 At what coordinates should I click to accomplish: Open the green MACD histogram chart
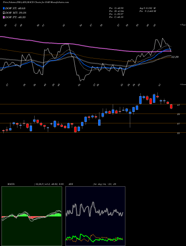pos(32,216)
